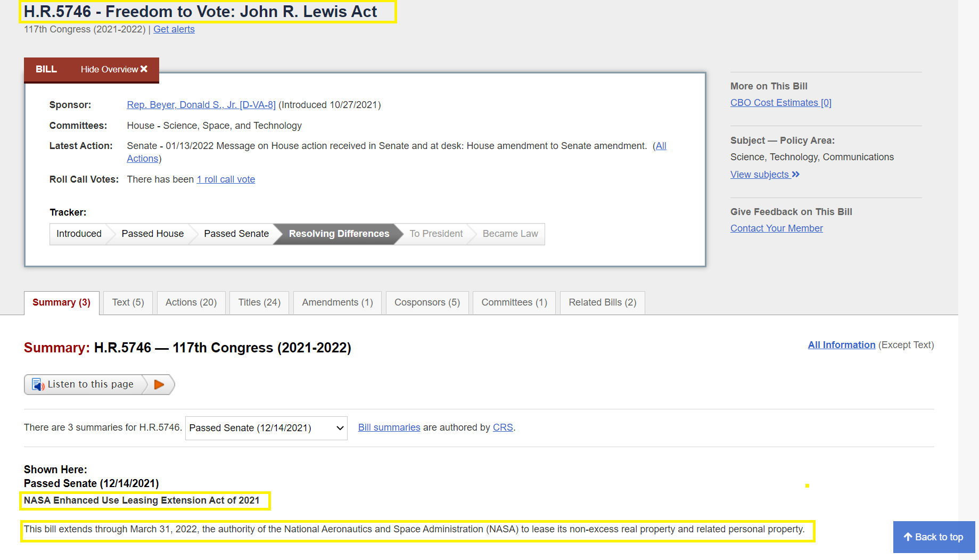
Task: Click the Introduced tracker step
Action: (79, 234)
